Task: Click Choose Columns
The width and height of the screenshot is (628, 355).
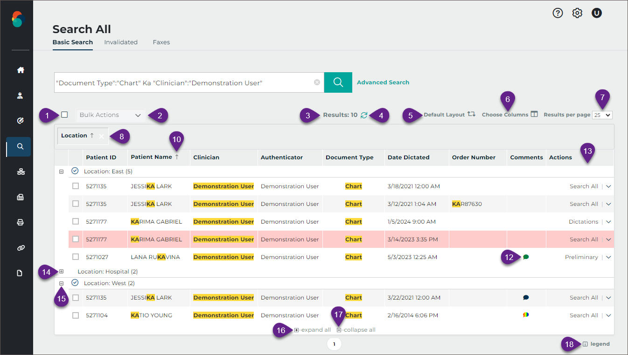Action: 509,115
